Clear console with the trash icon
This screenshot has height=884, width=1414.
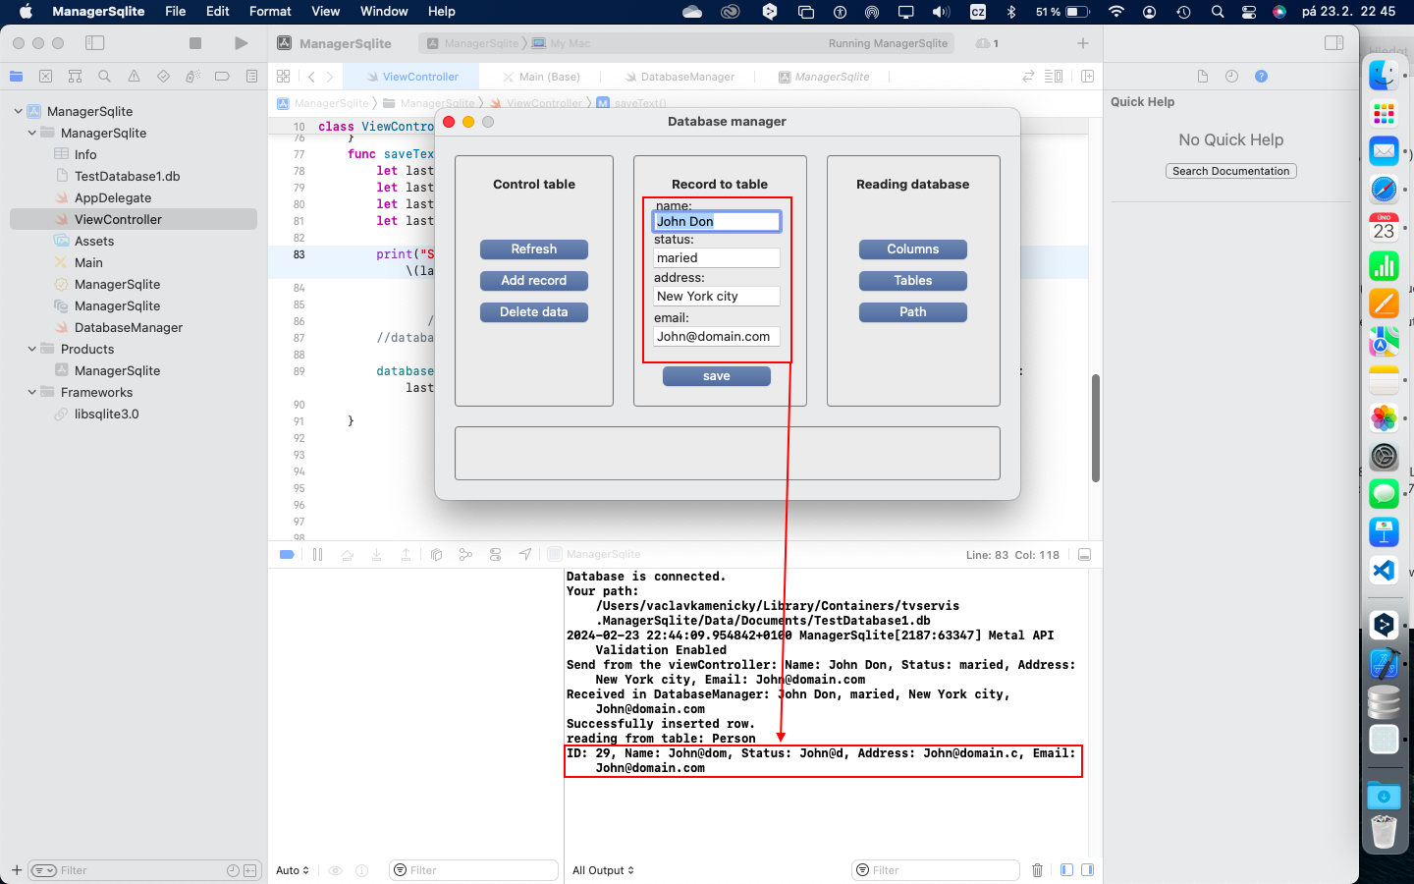1038,870
